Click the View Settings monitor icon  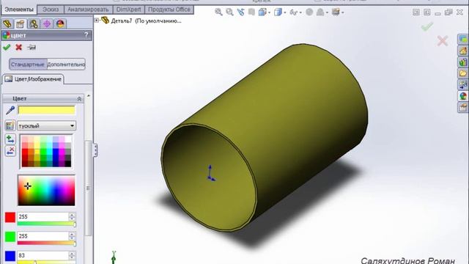click(x=336, y=12)
